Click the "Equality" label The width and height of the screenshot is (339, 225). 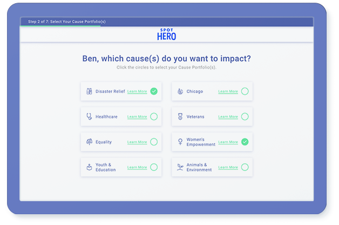[104, 142]
